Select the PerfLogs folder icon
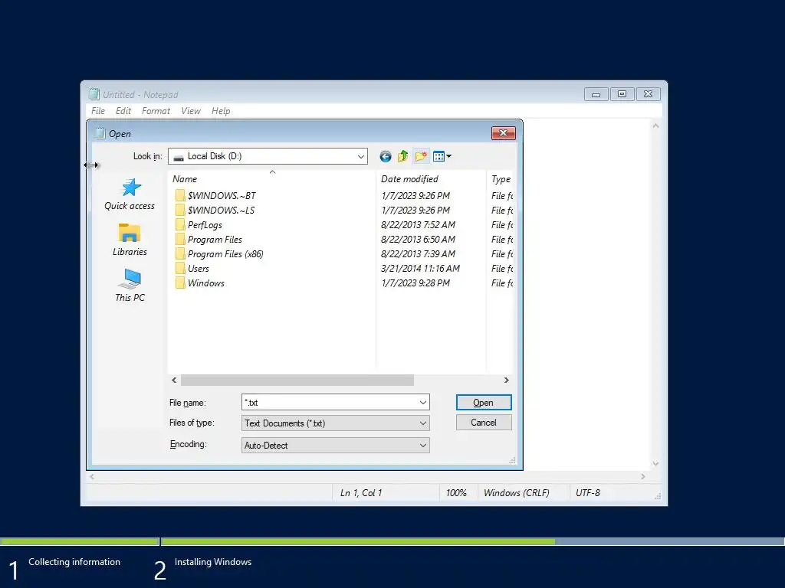785x588 pixels. pyautogui.click(x=180, y=224)
